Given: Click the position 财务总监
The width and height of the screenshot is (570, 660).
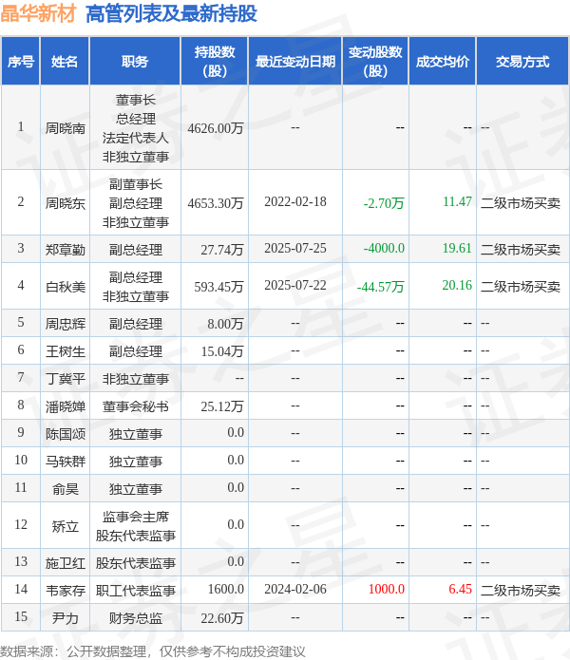Looking at the screenshot, I should (135, 618).
